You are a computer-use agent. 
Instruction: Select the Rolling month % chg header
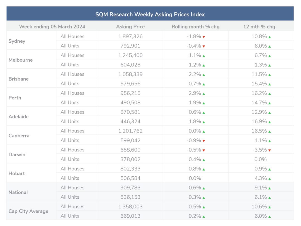(195, 27)
